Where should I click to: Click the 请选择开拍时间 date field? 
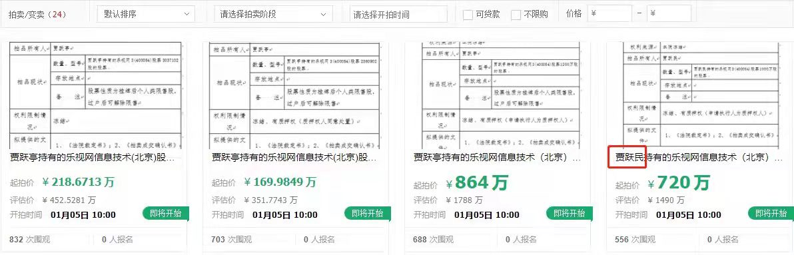(x=398, y=14)
